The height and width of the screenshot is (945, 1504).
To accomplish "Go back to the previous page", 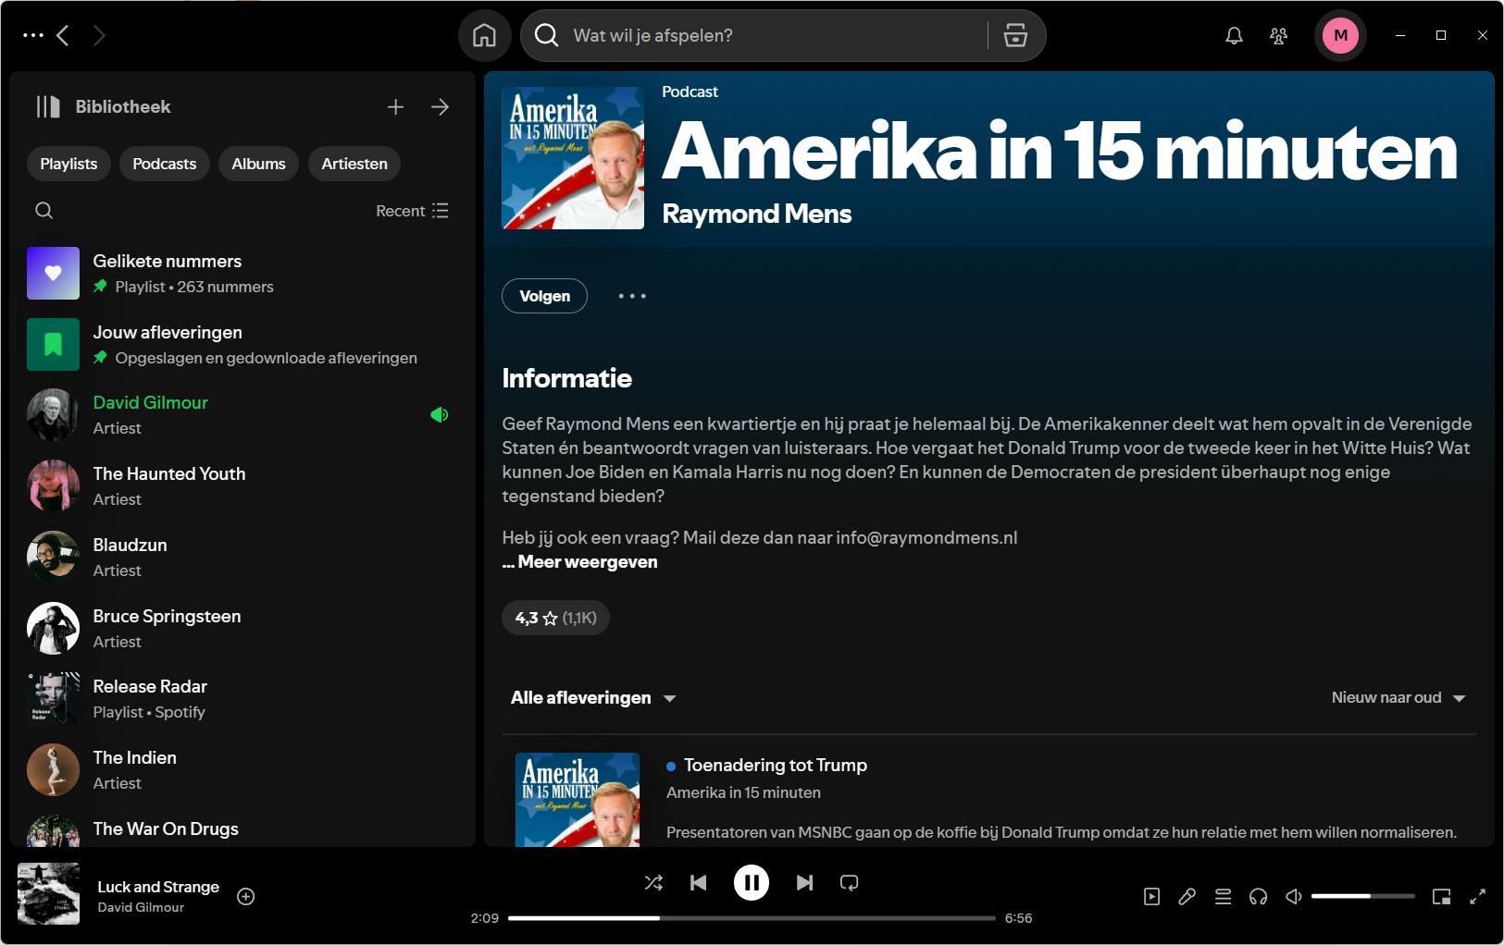I will click(x=63, y=35).
